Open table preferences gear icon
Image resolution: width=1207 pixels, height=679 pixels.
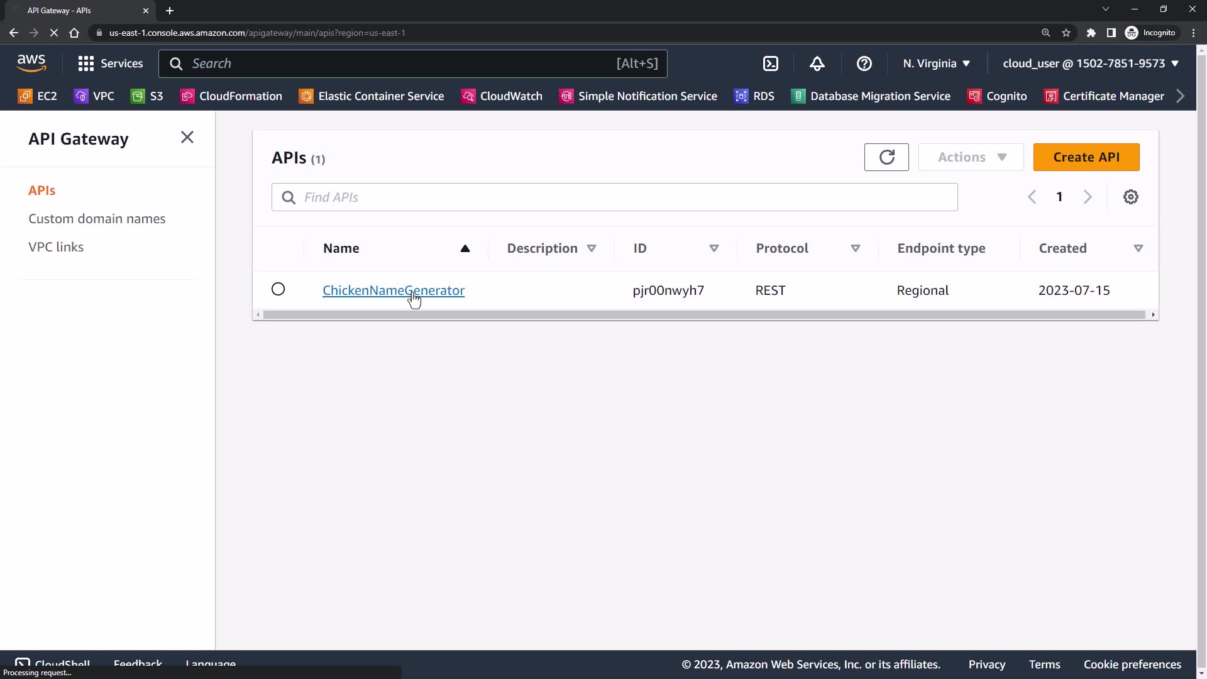(x=1130, y=197)
